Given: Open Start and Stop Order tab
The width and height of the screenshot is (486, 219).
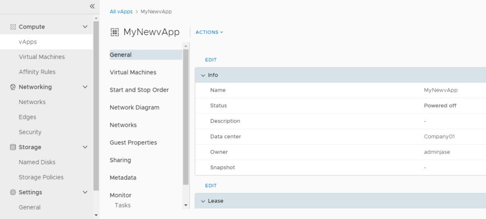Looking at the screenshot, I should coord(139,90).
